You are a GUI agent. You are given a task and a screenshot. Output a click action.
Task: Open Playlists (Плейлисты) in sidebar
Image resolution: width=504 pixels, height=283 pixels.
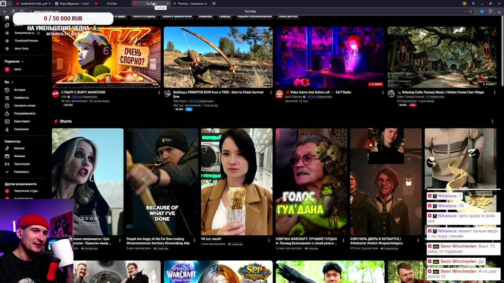(x=17, y=98)
